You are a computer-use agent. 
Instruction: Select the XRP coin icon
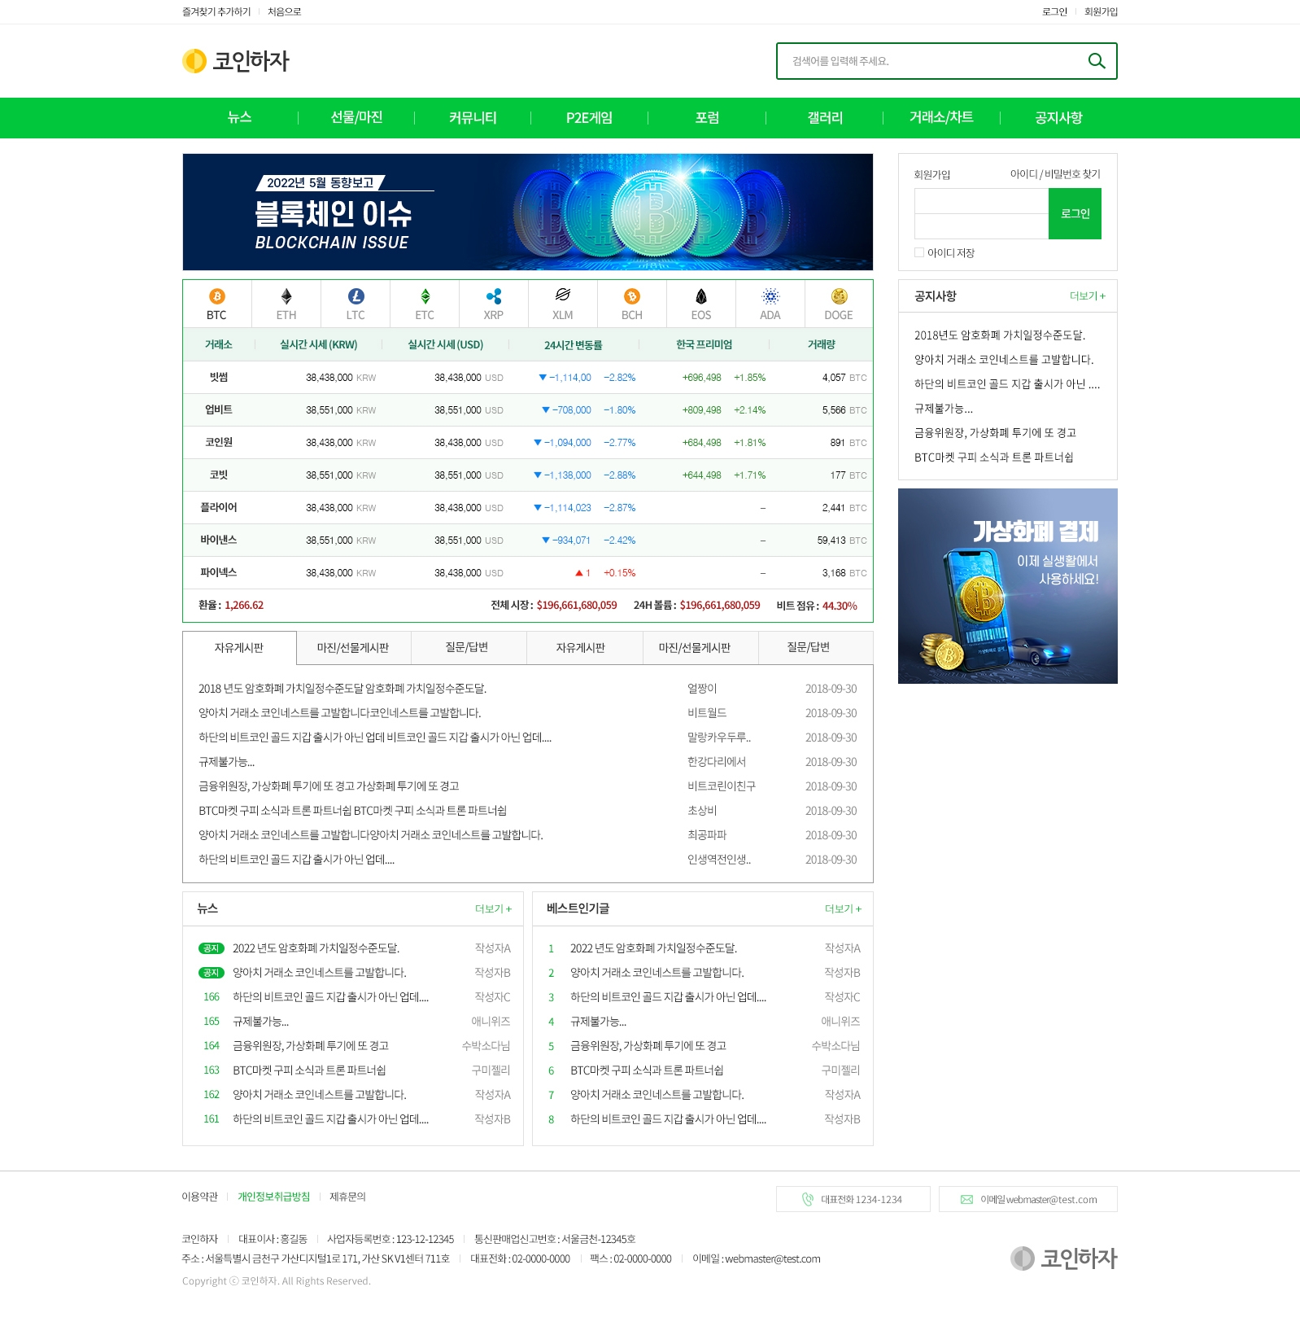[x=494, y=297]
